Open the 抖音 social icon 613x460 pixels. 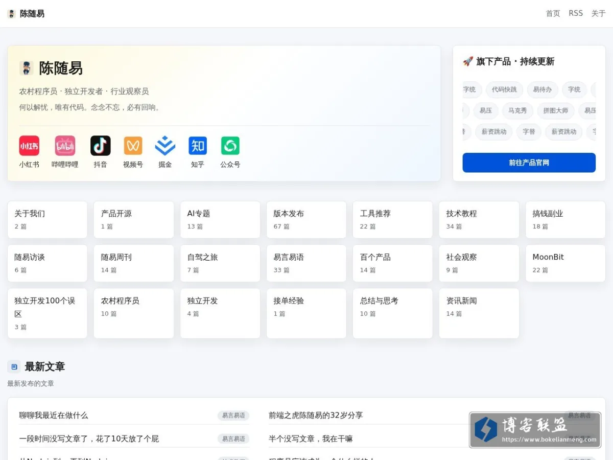click(x=100, y=146)
